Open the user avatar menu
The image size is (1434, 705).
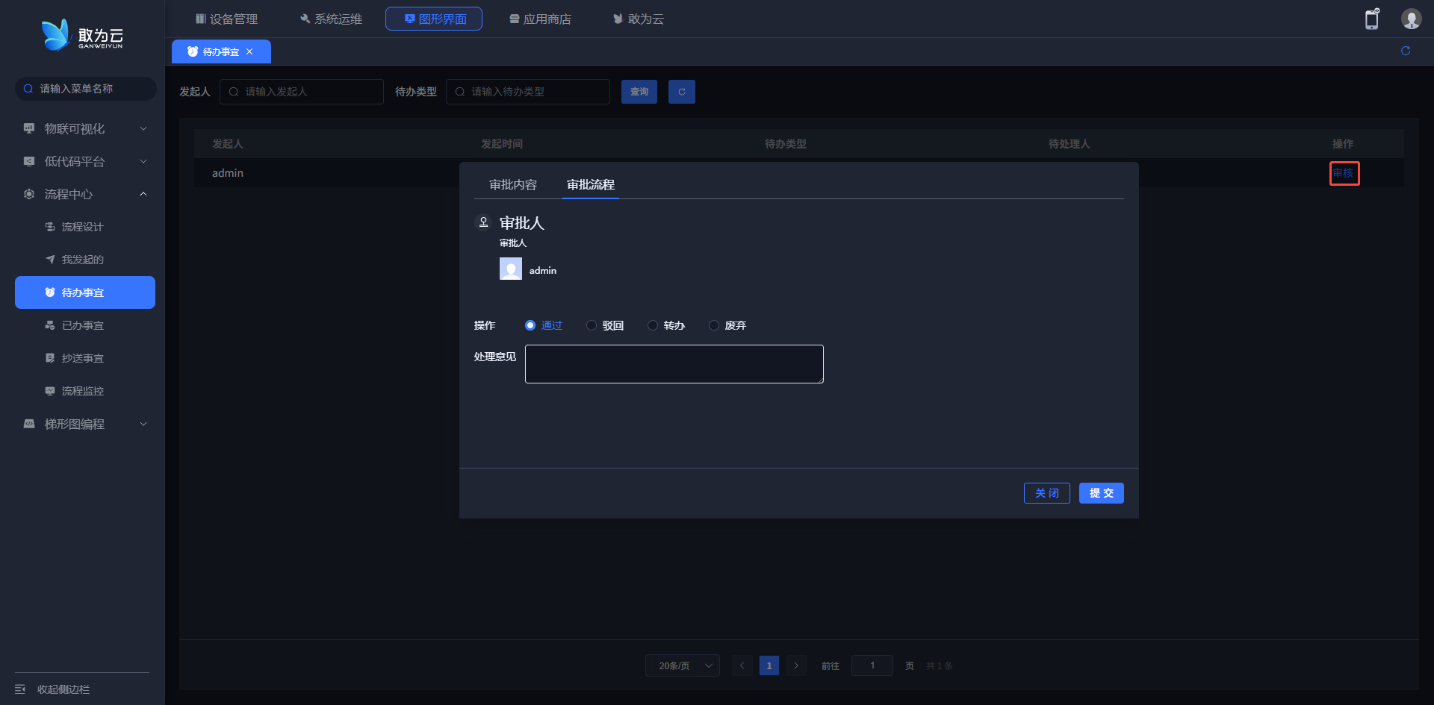click(1411, 19)
